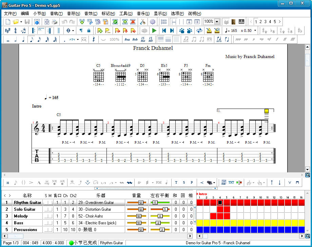Show the piano keyboard panel
This screenshot has width=312, height=247.
point(241,21)
